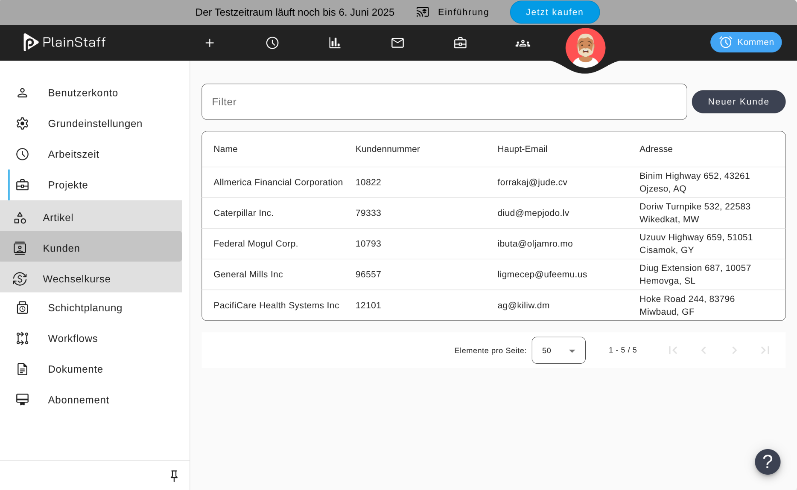Click the Kunden contact card icon
Screen dimensions: 797x490
(20, 248)
